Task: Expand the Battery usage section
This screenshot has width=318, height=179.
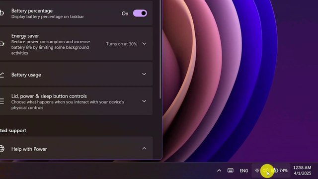Action: 144,74
